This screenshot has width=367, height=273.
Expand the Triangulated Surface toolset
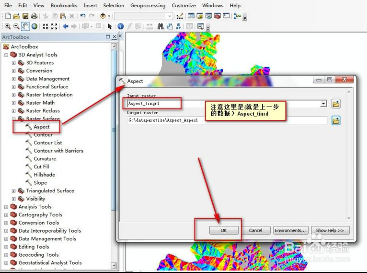point(13,191)
